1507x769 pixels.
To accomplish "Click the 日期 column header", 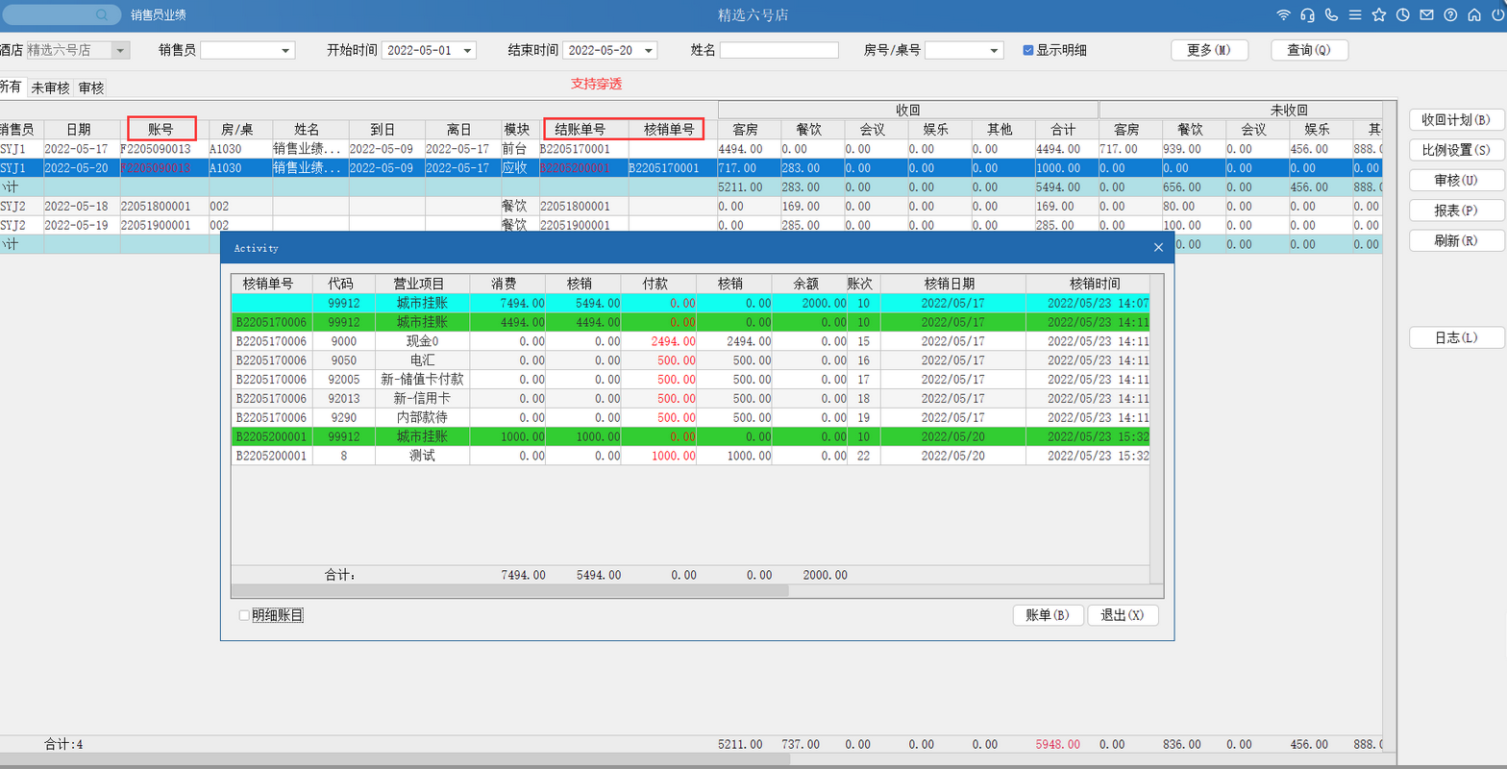I will (79, 129).
